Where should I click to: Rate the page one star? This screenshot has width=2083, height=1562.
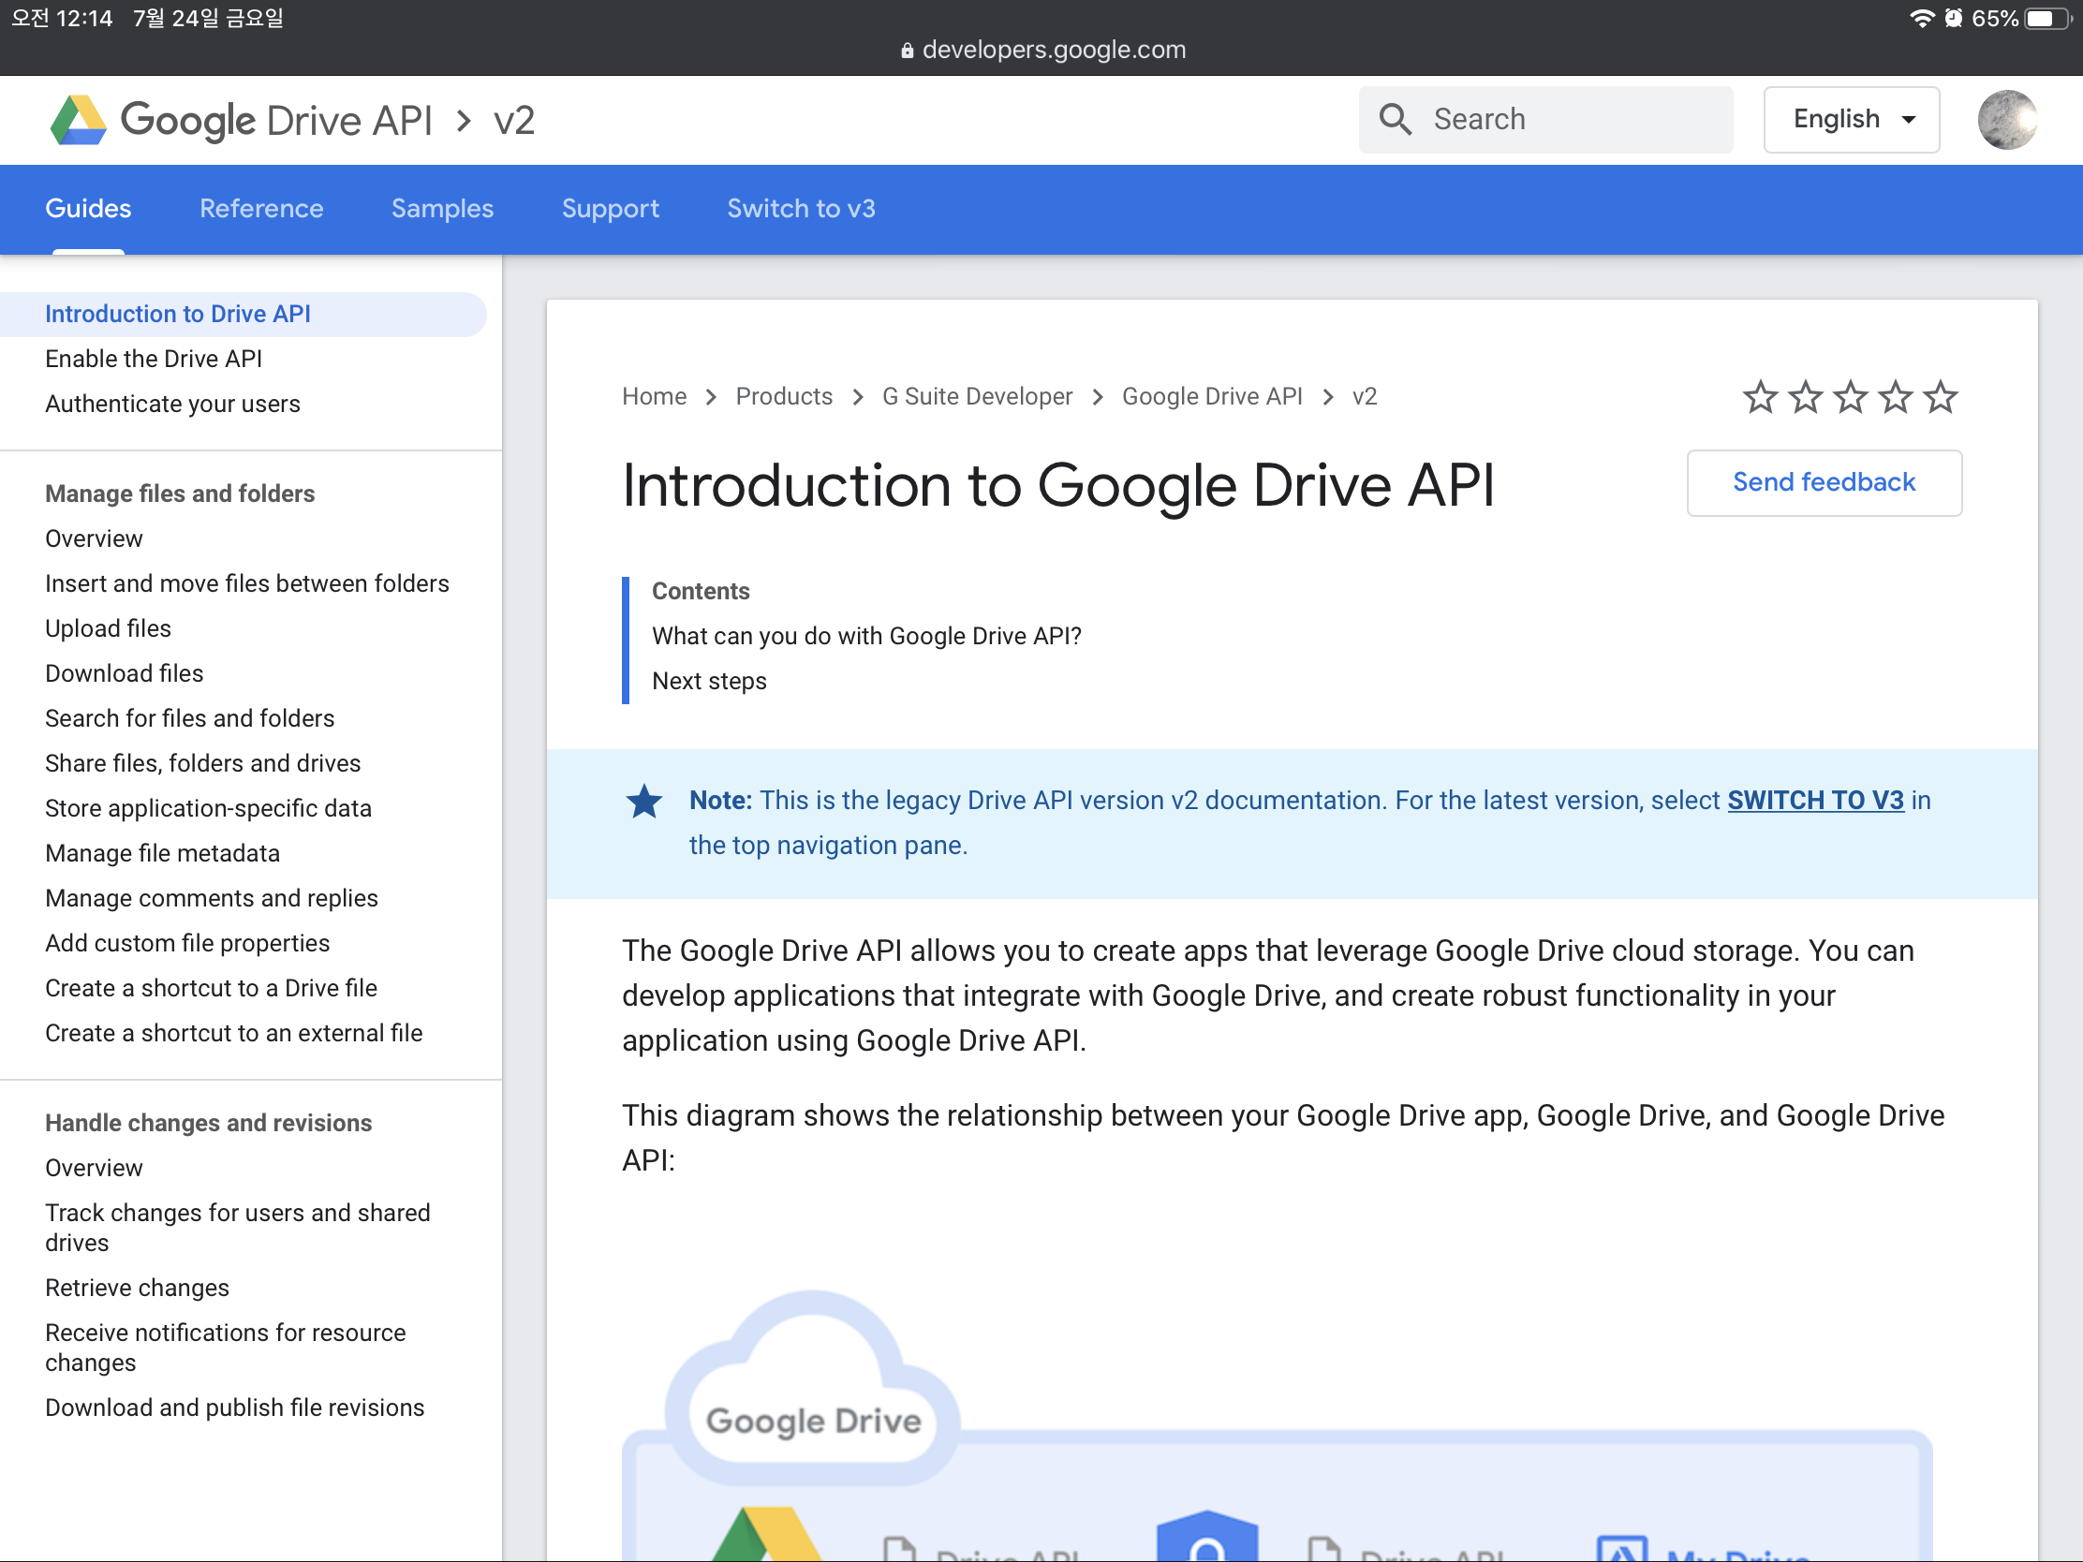click(1759, 397)
